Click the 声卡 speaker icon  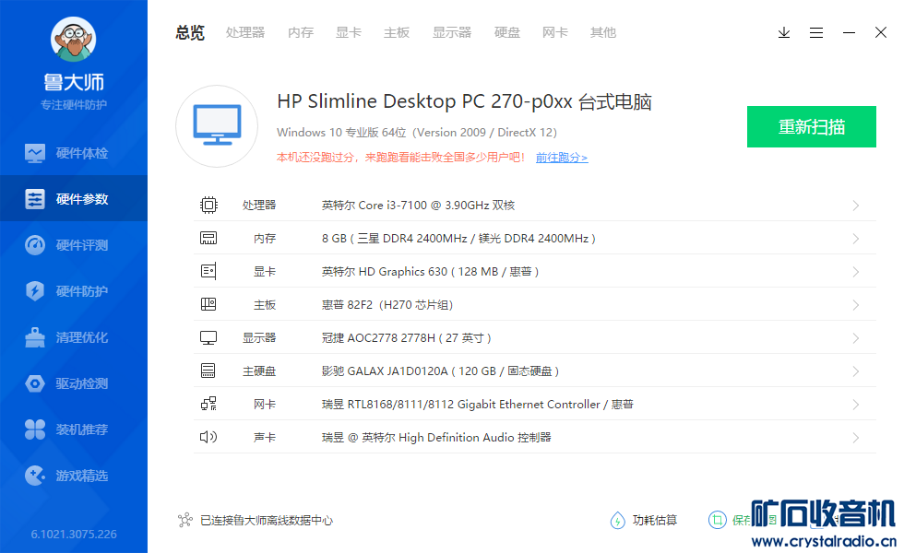[x=208, y=437]
